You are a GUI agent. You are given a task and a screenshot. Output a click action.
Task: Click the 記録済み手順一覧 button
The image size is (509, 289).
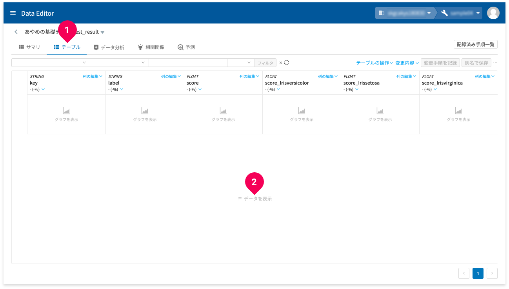pyautogui.click(x=475, y=44)
